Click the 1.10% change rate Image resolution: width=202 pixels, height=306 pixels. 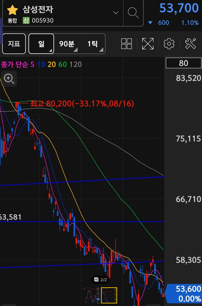click(190, 23)
